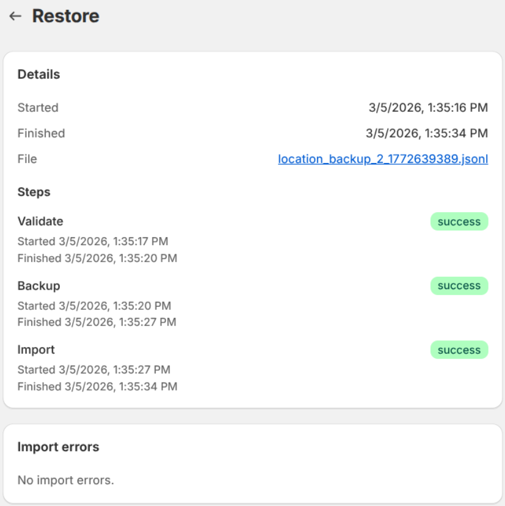Click the success badge for Backup
The width and height of the screenshot is (505, 506).
click(x=459, y=285)
